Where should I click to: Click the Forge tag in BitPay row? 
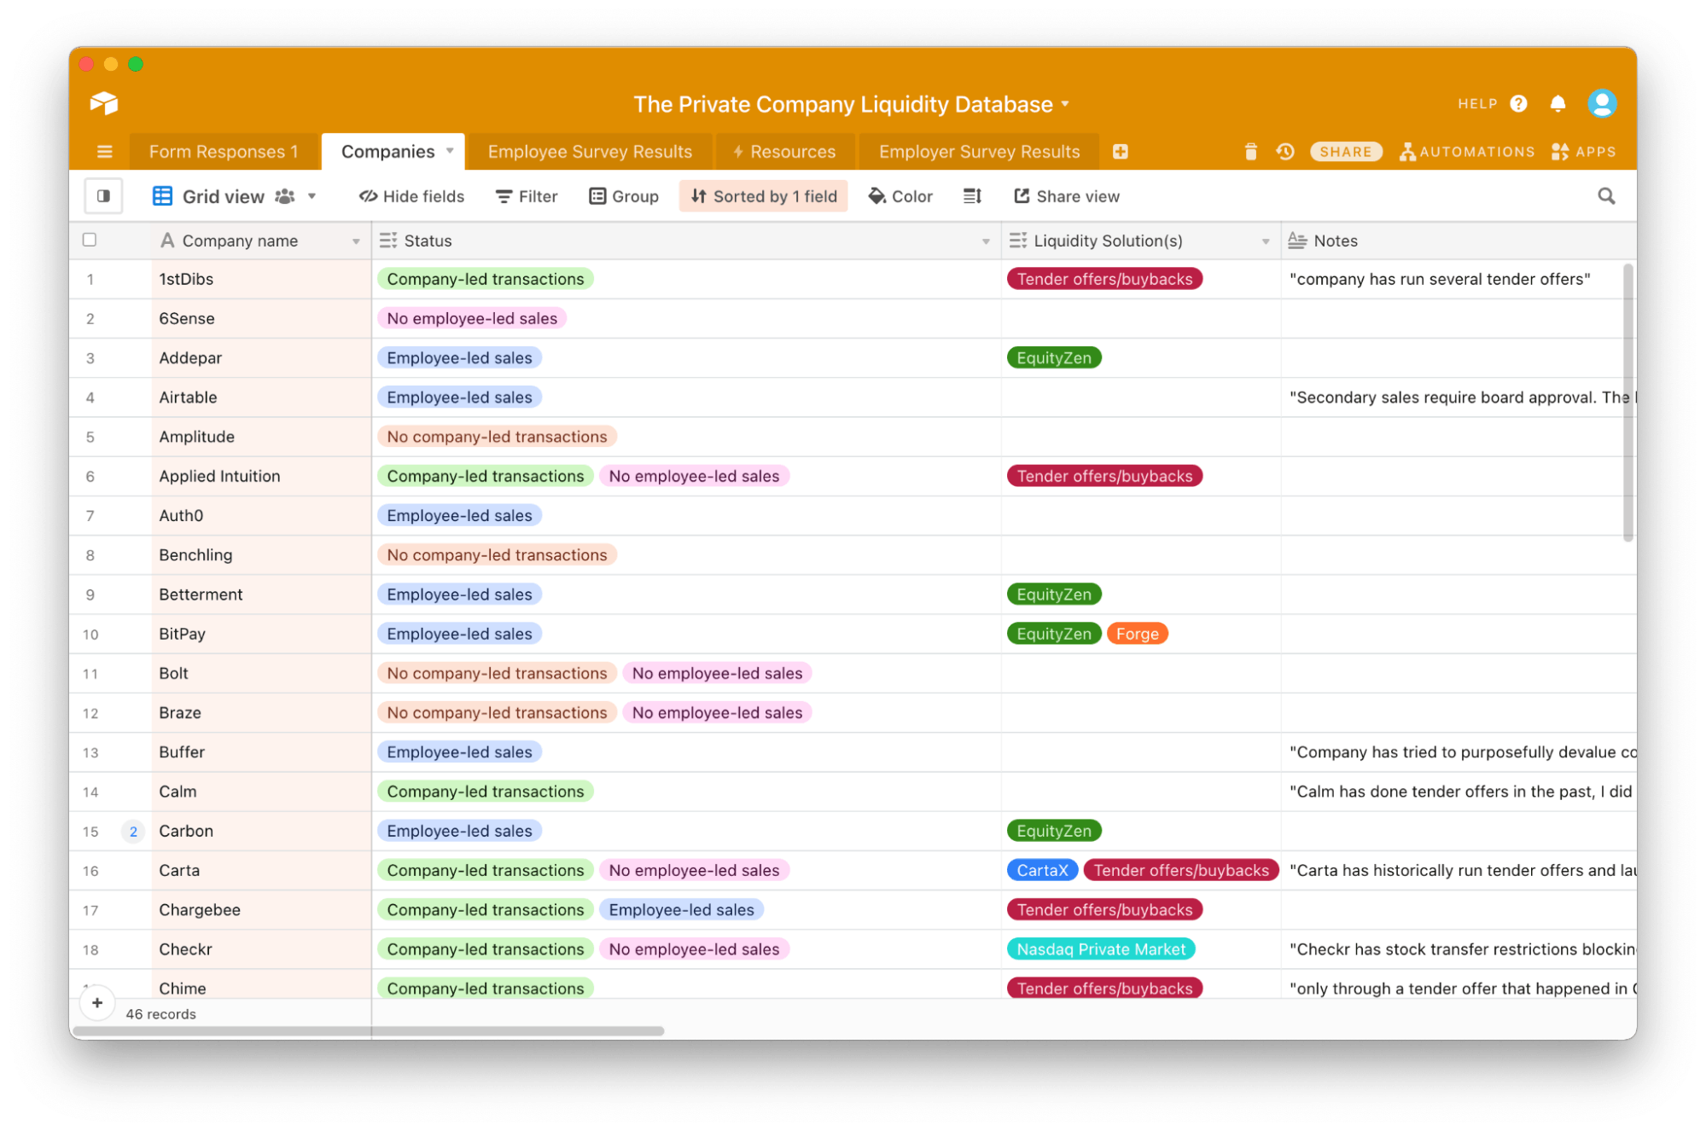pyautogui.click(x=1137, y=634)
